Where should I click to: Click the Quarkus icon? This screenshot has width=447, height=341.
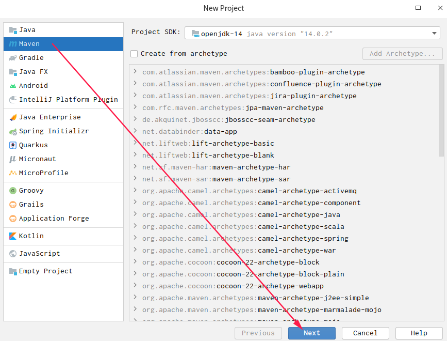tap(13, 145)
